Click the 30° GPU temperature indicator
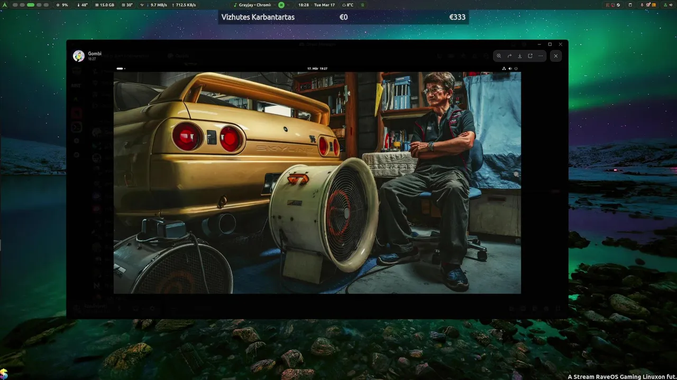The height and width of the screenshot is (380, 677). (x=127, y=5)
